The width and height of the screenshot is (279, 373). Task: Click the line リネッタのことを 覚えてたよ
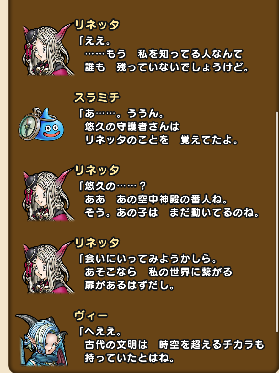pyautogui.click(x=162, y=140)
